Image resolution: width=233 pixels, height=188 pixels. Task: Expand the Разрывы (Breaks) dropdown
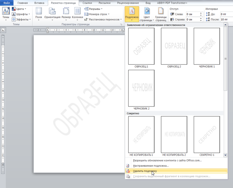(94, 9)
